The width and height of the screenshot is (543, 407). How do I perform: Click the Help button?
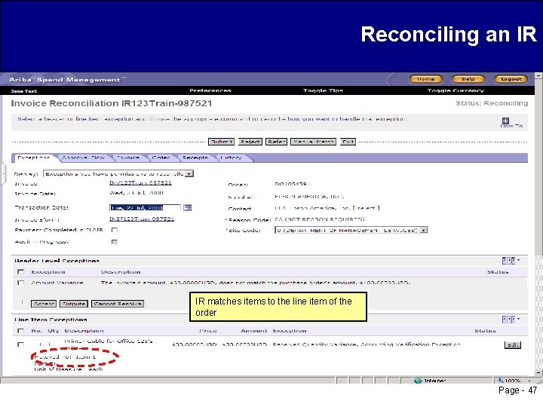[468, 79]
